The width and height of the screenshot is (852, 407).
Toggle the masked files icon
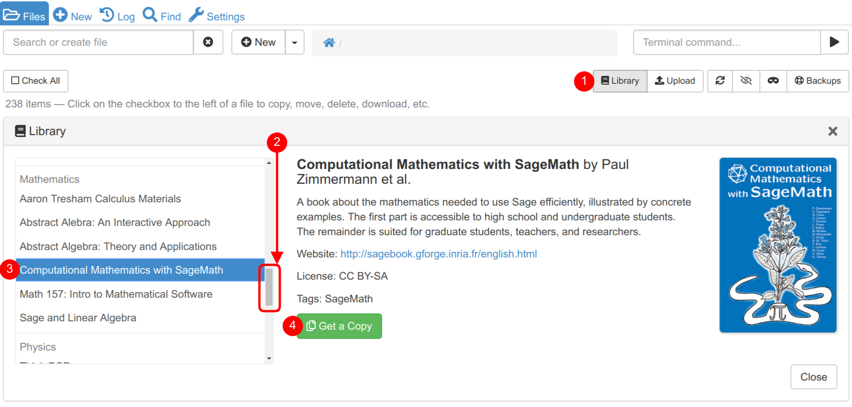(x=773, y=81)
